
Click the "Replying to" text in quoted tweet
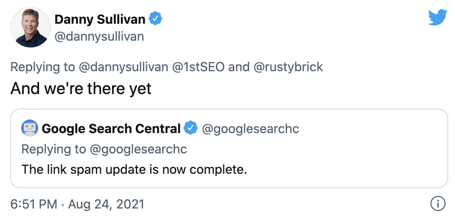pos(53,149)
